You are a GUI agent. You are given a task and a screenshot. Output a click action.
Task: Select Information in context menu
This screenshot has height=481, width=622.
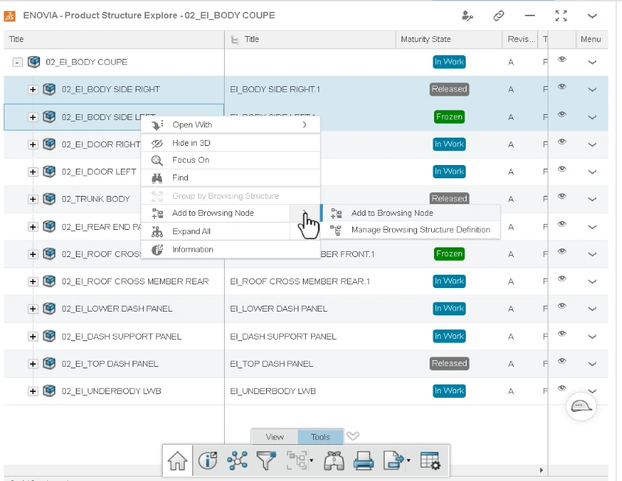click(x=231, y=250)
